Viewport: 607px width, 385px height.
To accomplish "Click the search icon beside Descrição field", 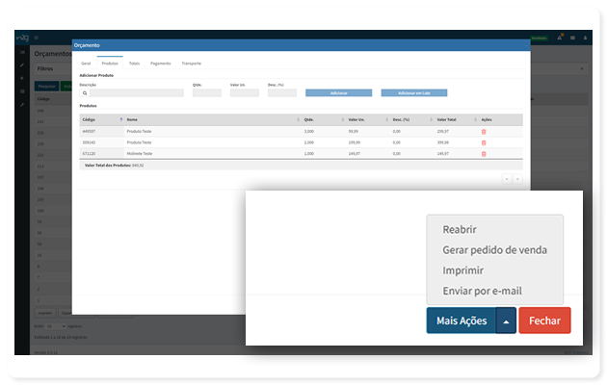I will pos(85,93).
